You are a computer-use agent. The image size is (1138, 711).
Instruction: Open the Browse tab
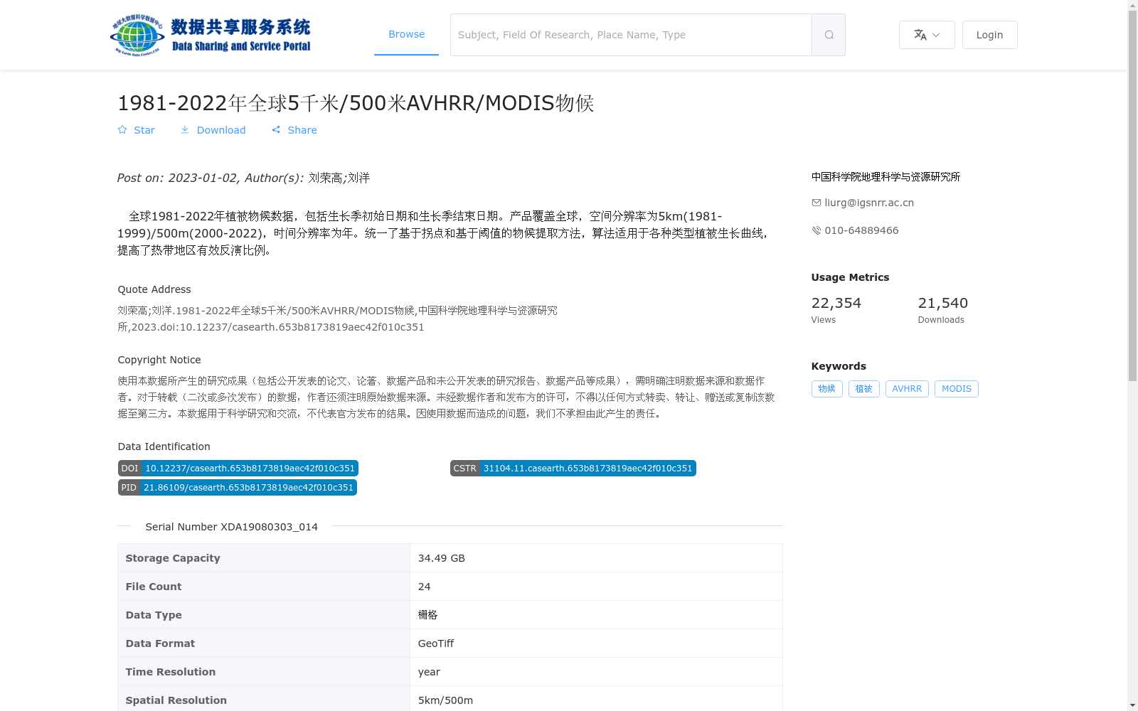[406, 34]
